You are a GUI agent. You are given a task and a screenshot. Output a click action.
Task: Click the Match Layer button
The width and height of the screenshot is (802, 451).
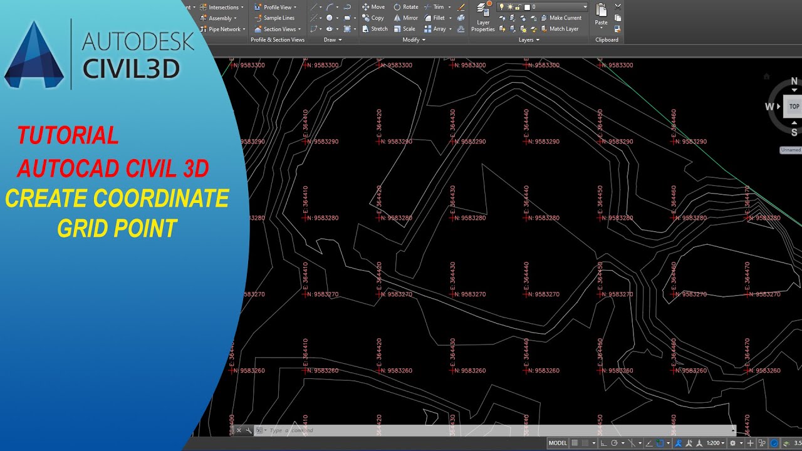click(560, 29)
